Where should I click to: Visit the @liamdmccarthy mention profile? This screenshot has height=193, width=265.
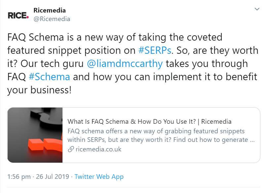pyautogui.click(x=125, y=64)
